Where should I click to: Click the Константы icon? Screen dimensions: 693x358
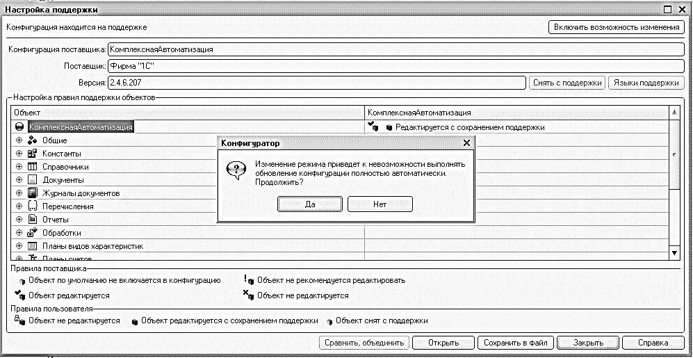coord(32,154)
